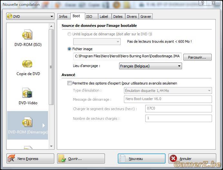The width and height of the screenshot is (223, 170).
Task: Click the Nouveau button
Action: tap(142, 158)
